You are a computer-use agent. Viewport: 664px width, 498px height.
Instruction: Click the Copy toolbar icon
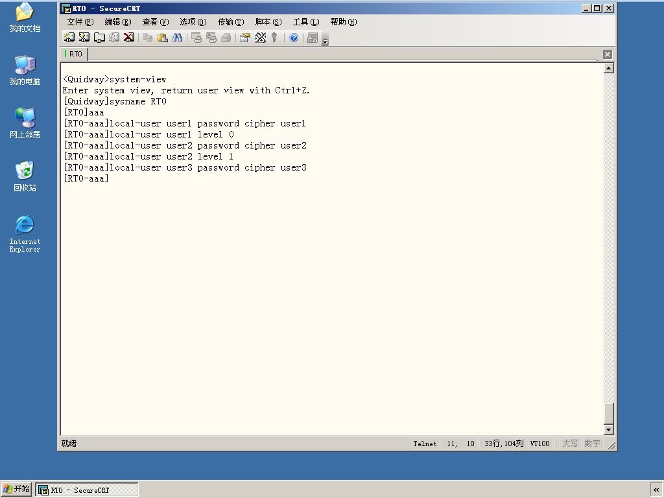[x=147, y=38]
